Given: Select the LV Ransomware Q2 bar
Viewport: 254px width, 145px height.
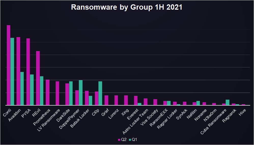Looking at the screenshot, I should point(57,93).
